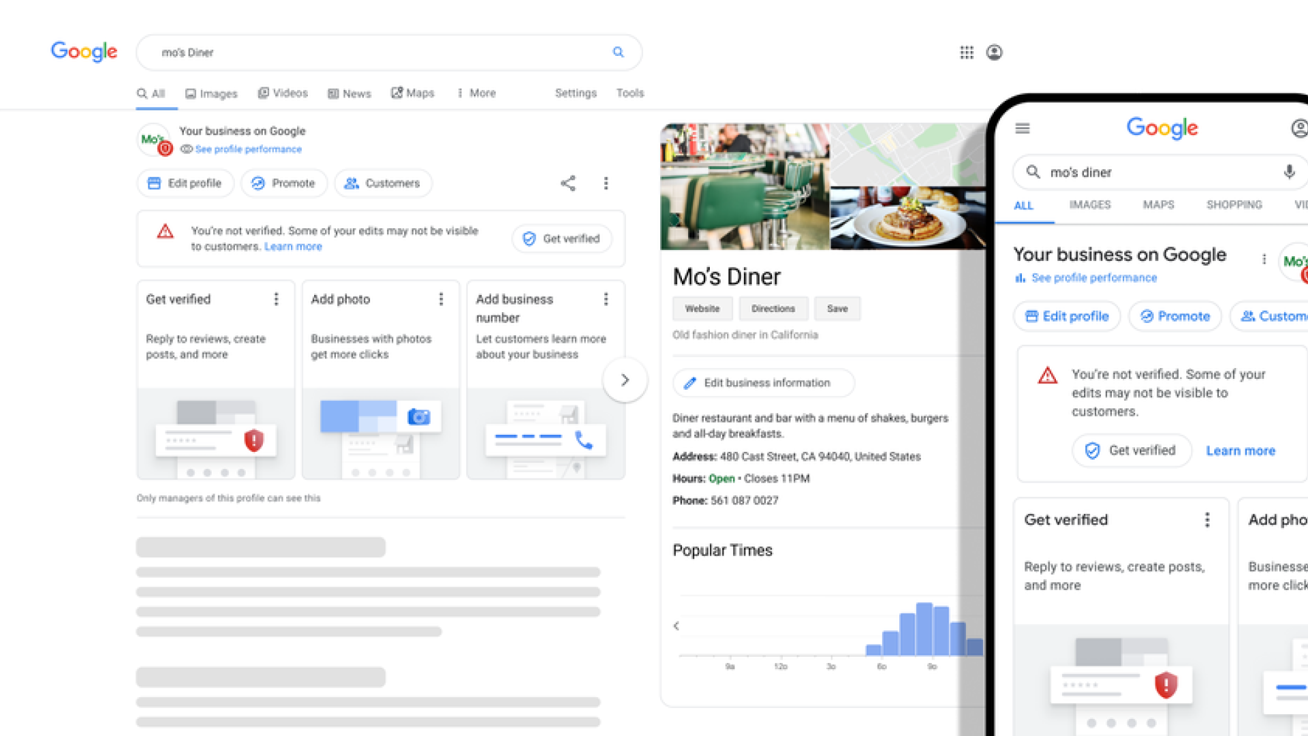Click the share icon in business panel

coord(568,183)
